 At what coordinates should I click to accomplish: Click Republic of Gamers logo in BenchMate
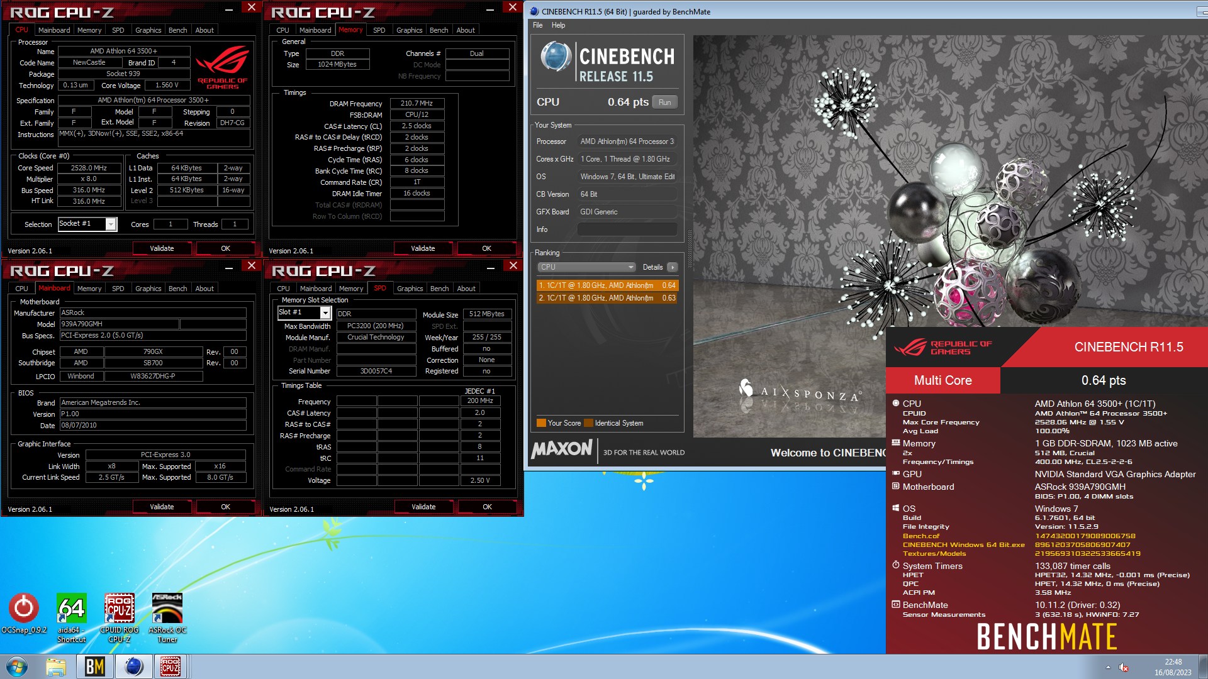point(942,347)
